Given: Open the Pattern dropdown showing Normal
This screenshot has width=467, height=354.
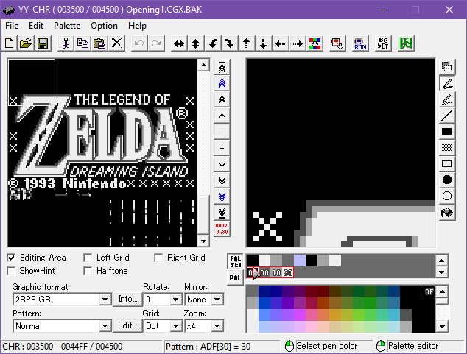Looking at the screenshot, I should 105,326.
